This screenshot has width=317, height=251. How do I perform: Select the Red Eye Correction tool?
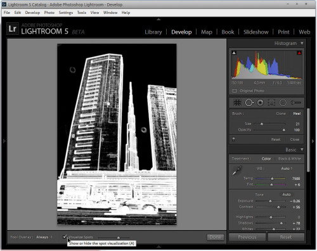point(261,103)
